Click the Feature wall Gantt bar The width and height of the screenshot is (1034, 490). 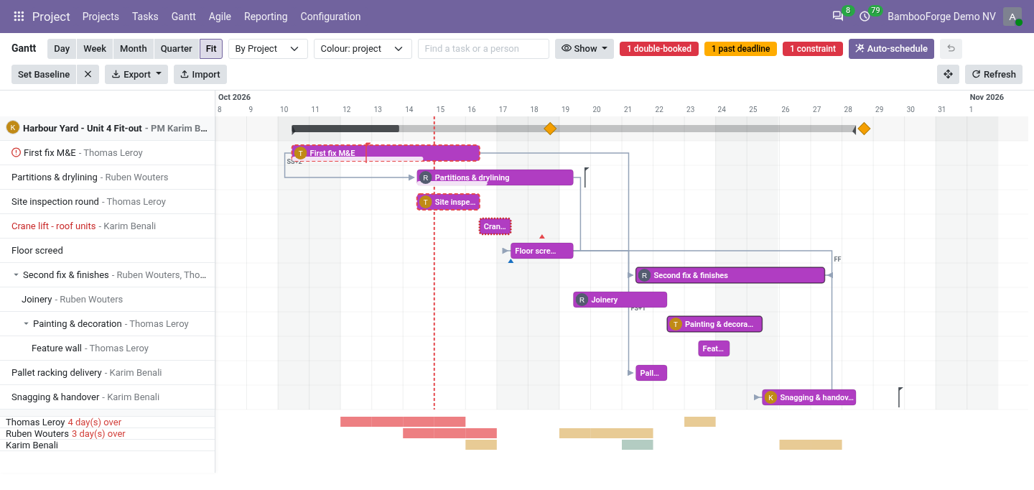[x=714, y=348]
